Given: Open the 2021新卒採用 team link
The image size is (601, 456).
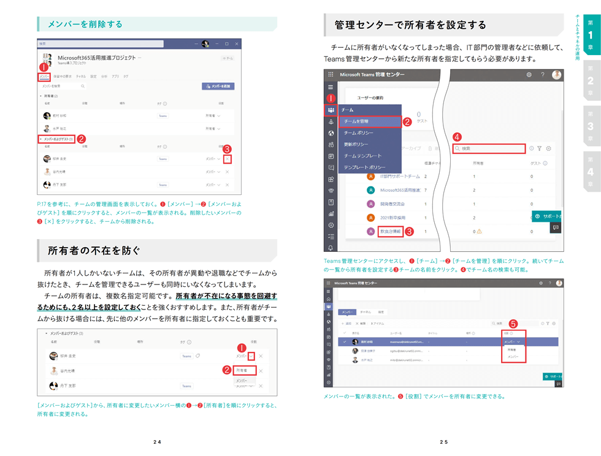Looking at the screenshot, I should 392,218.
